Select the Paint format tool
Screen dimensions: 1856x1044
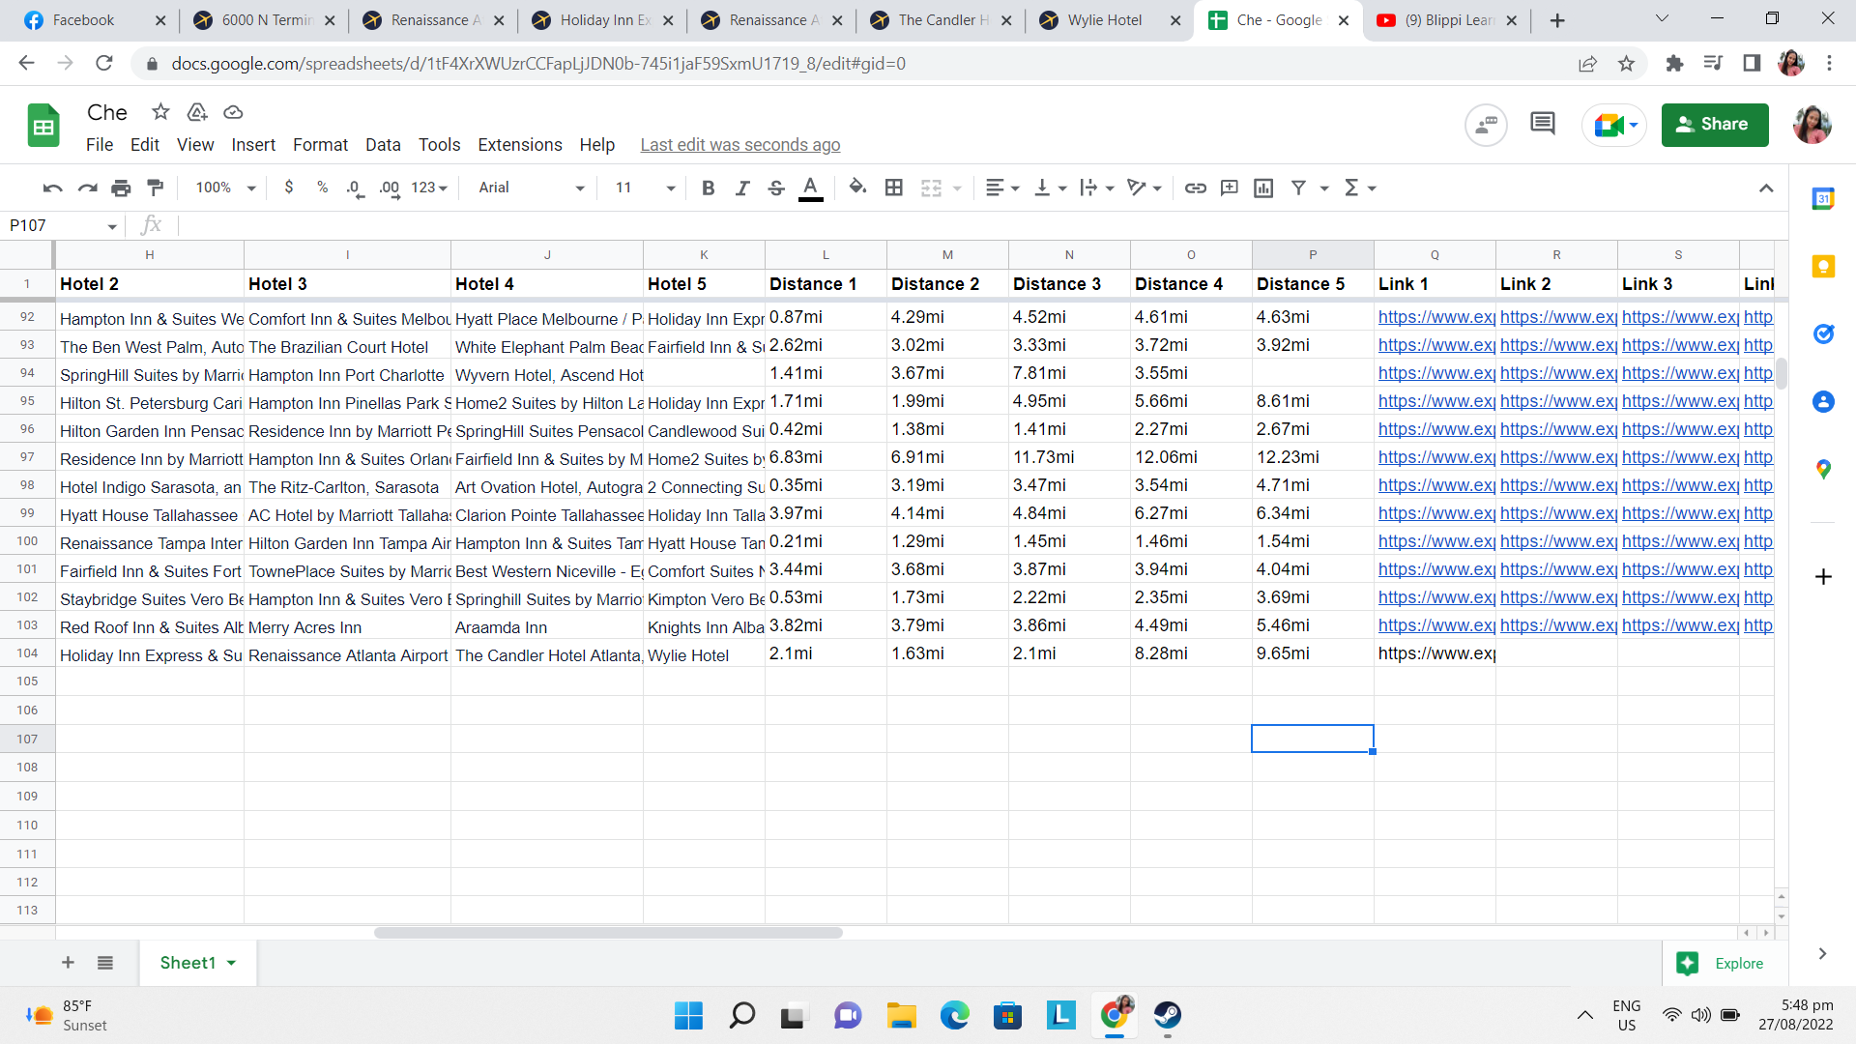click(x=155, y=188)
